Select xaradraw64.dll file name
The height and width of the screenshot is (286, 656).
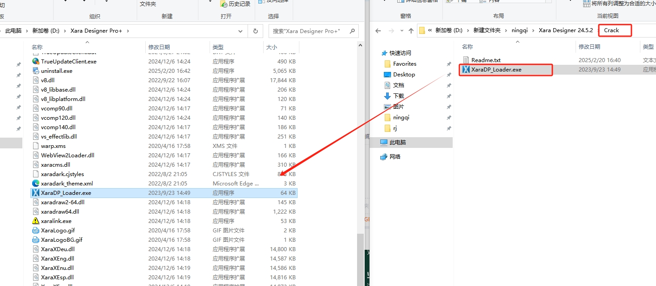click(60, 211)
